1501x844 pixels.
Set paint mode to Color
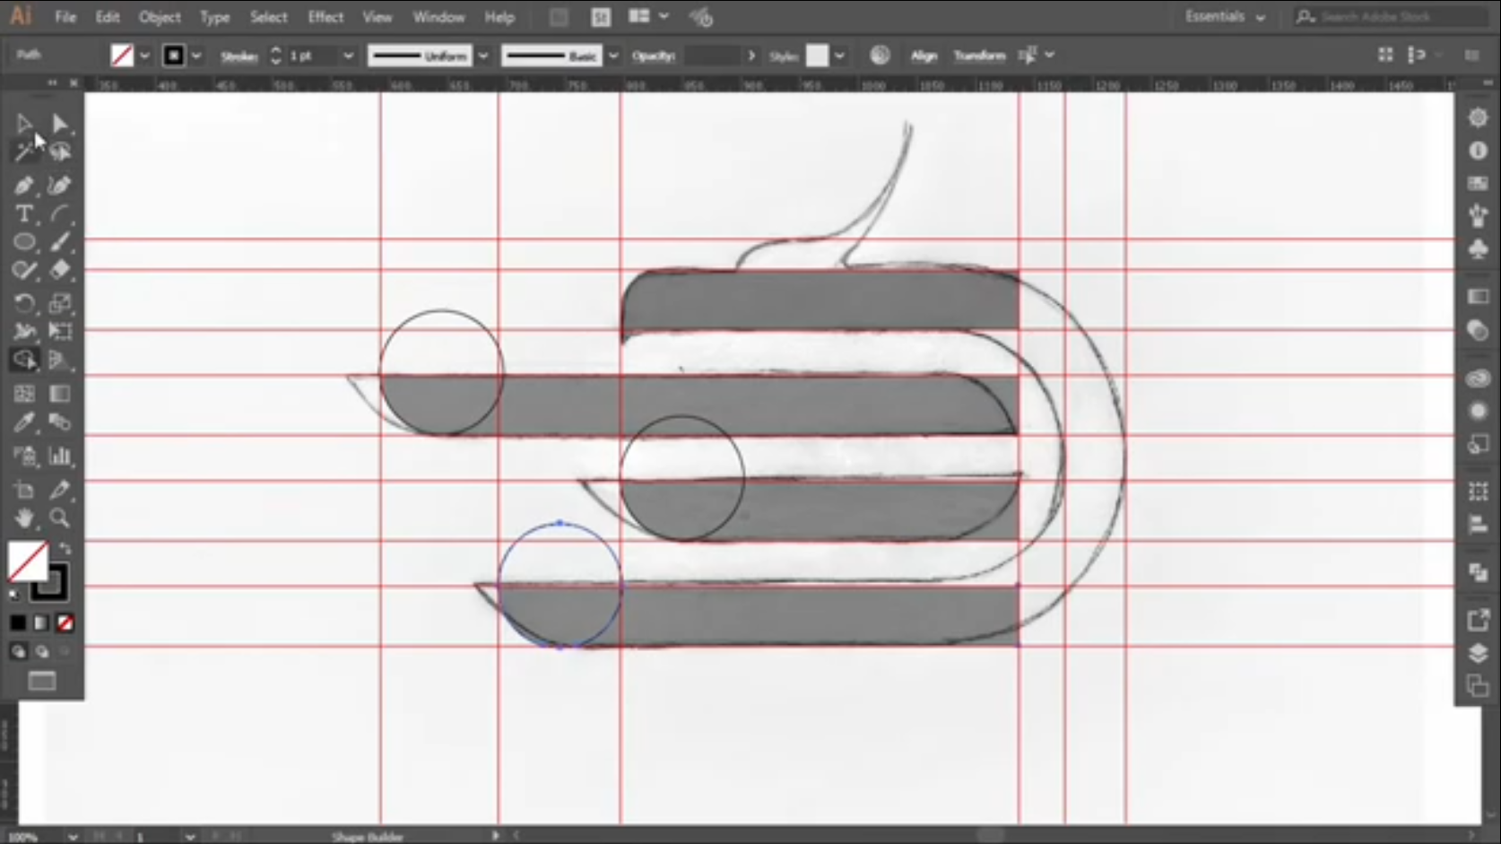pyautogui.click(x=18, y=622)
